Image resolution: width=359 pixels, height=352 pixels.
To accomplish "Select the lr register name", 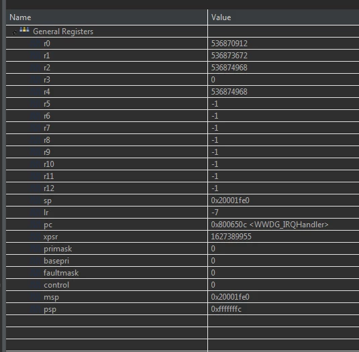I will pyautogui.click(x=46, y=213).
